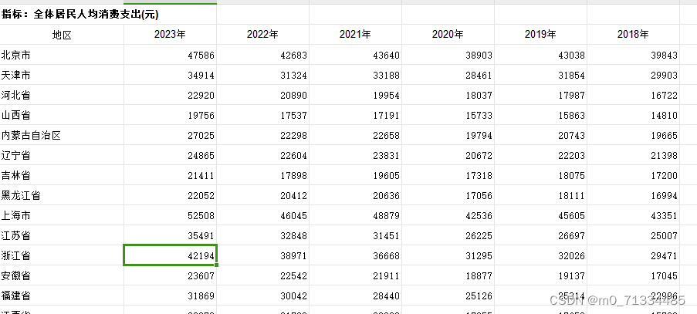697x314 pixels.
Task: Select cell 17045 in 安徽省 row
Action: [634, 275]
